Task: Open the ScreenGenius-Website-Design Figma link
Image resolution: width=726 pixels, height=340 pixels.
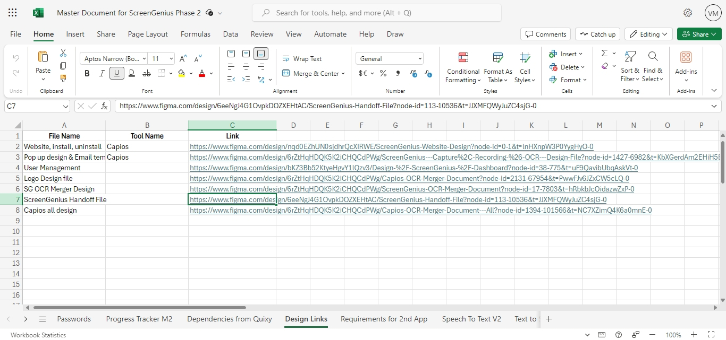Action: coord(392,146)
